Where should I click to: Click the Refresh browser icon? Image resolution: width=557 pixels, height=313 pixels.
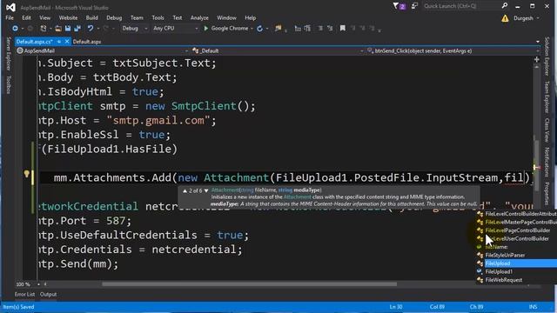coord(259,29)
